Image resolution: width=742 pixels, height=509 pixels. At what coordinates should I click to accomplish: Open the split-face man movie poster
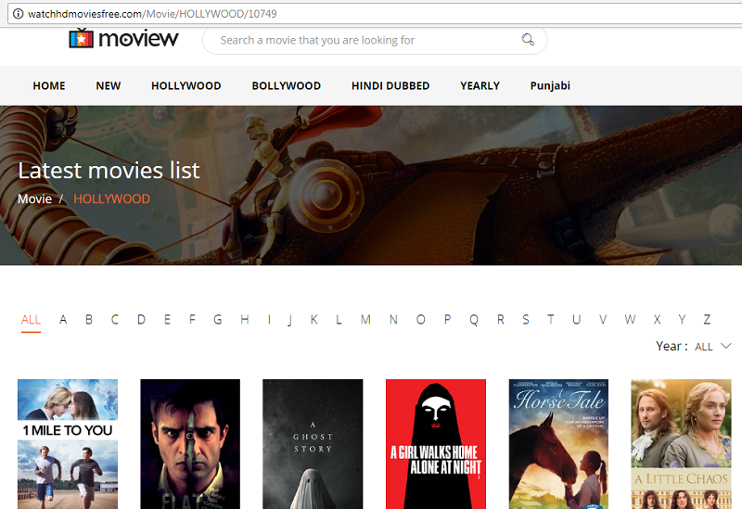[190, 444]
